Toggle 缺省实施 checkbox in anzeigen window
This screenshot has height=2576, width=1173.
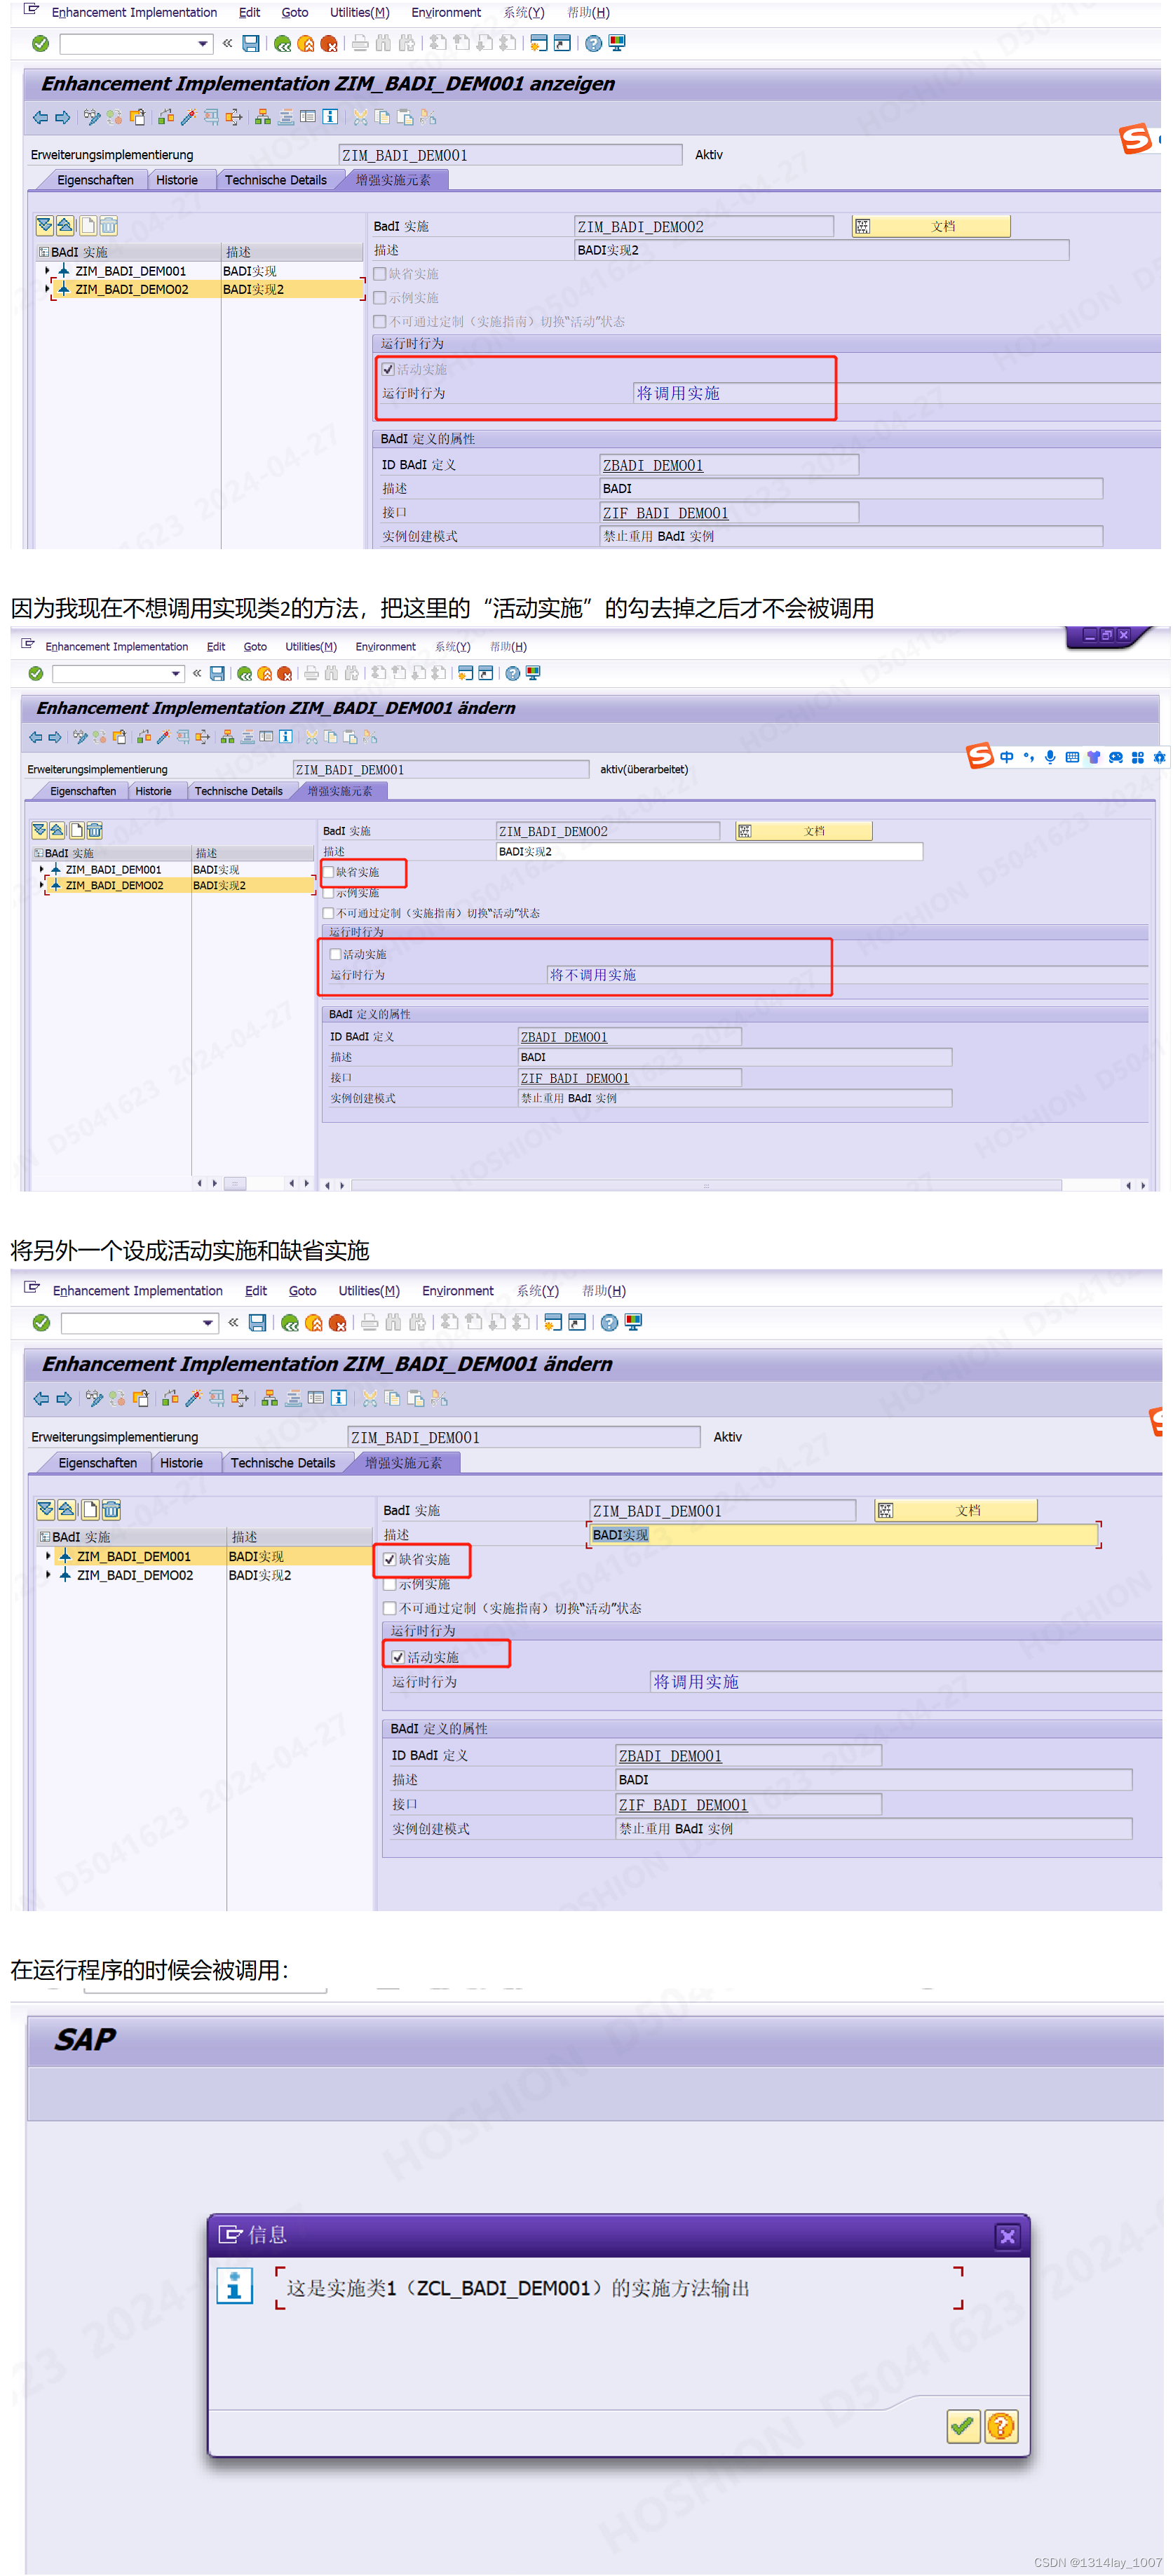tap(380, 274)
